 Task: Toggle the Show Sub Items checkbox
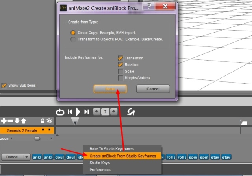click(x=4, y=85)
